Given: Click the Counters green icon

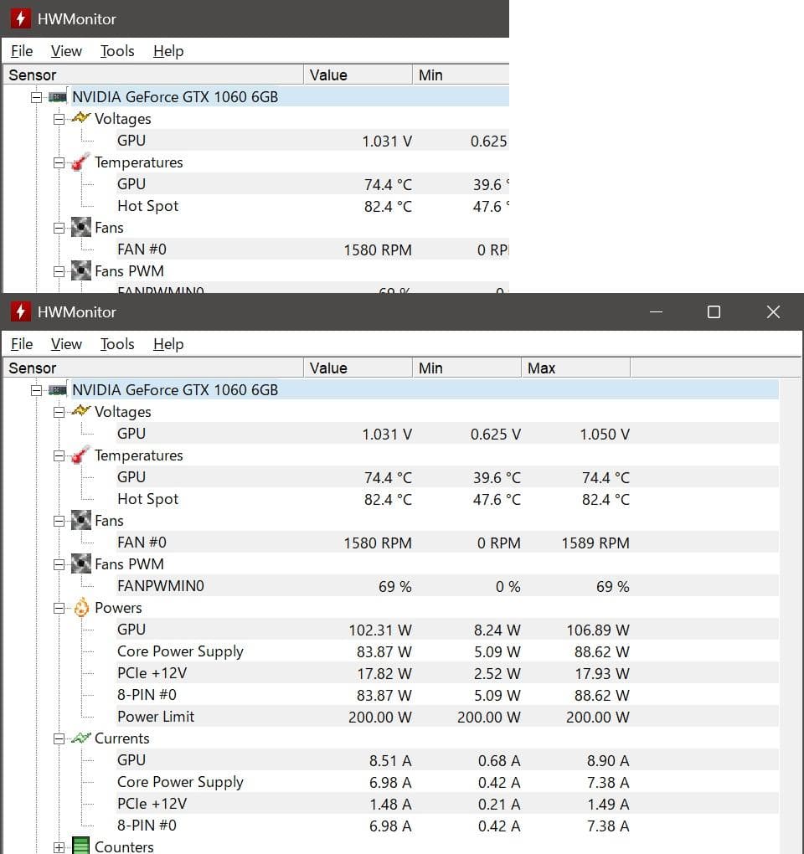Looking at the screenshot, I should tap(80, 846).
